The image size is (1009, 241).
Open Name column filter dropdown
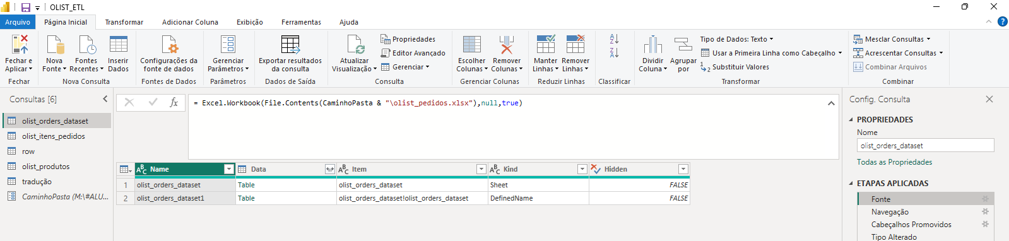(228, 169)
